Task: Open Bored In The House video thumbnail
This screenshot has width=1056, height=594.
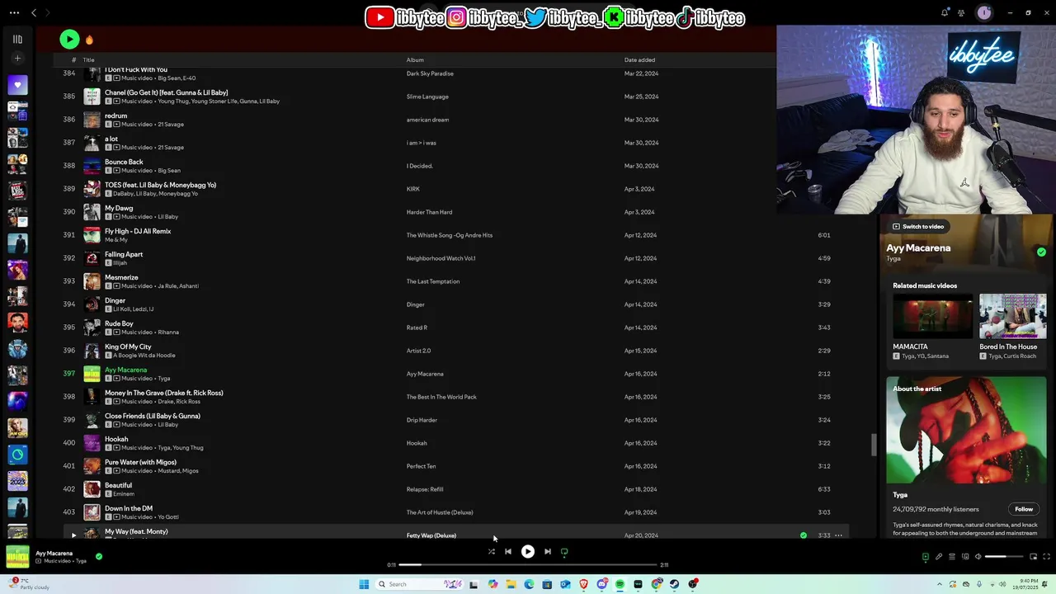Action: 1012,316
